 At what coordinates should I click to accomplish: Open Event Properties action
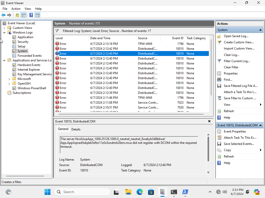pyautogui.click(x=234, y=131)
